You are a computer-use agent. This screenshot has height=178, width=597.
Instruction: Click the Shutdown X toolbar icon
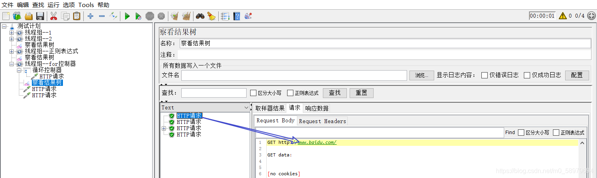click(161, 16)
